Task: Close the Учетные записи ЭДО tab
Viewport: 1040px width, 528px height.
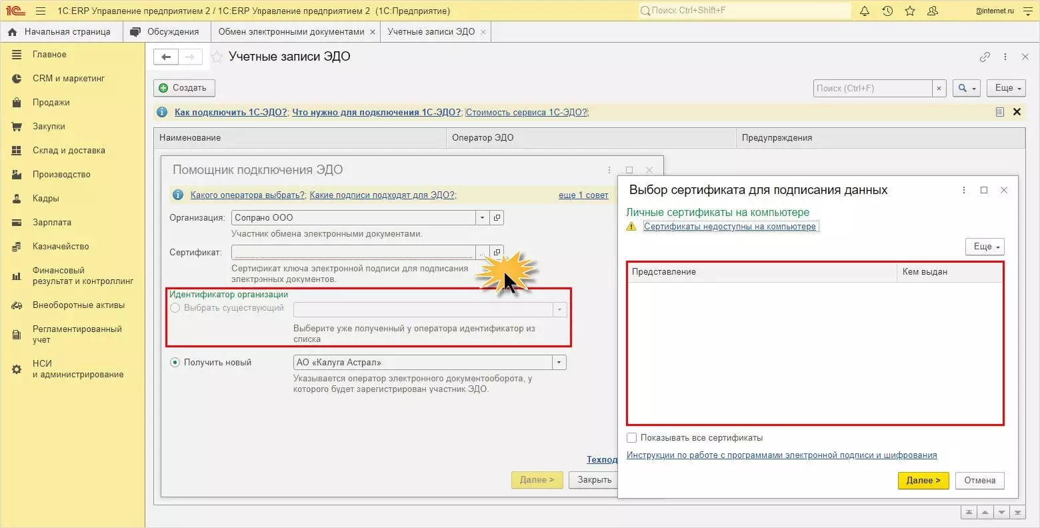Action: pyautogui.click(x=483, y=32)
